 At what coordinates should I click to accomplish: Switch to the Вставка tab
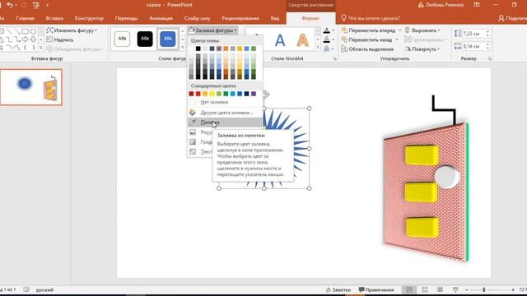click(x=54, y=18)
